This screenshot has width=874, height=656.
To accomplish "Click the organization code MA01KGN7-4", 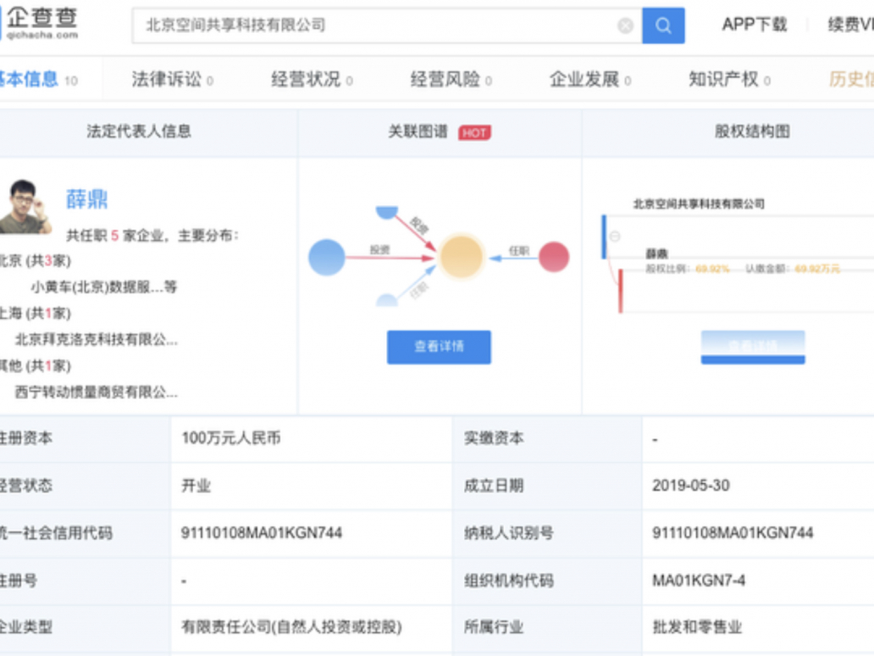I will [x=699, y=581].
